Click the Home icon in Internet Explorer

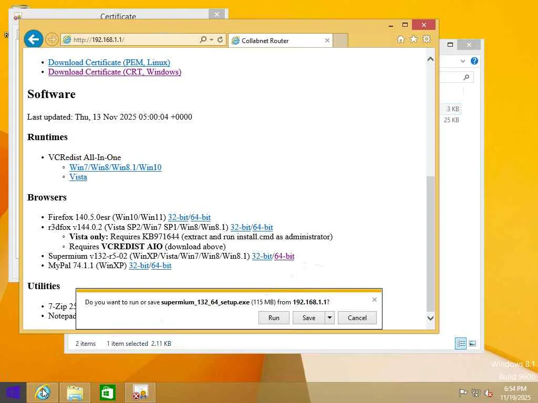[401, 39]
